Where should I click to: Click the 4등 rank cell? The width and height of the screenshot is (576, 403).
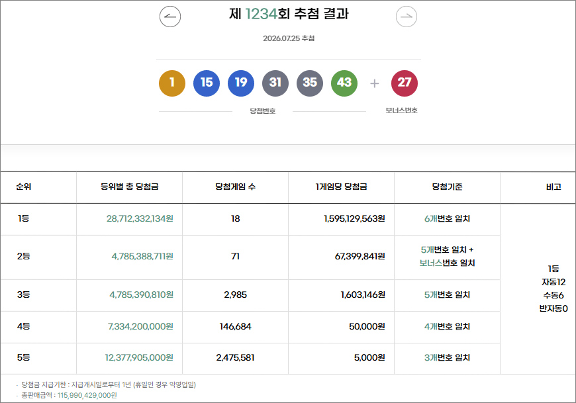point(24,326)
